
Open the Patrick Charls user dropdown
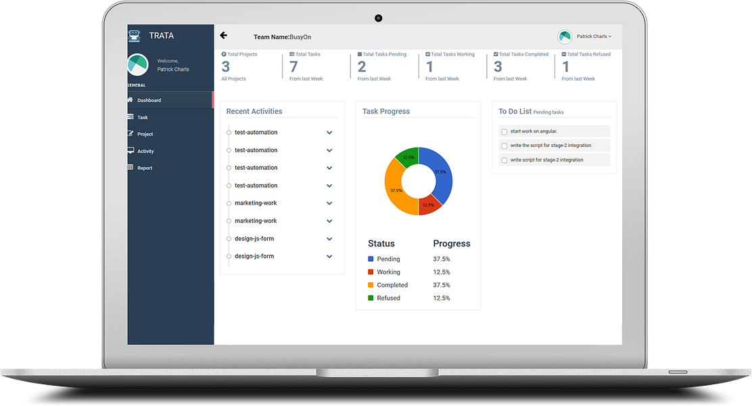tap(594, 37)
